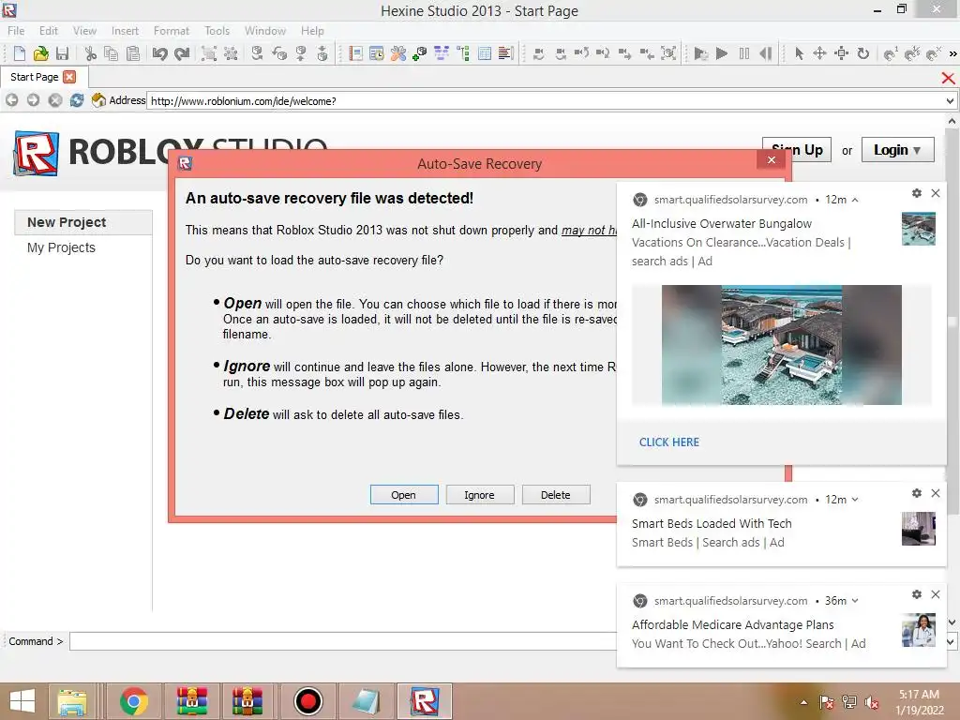Screen dimensions: 960x720
Task: Open the Window menu
Action: (265, 31)
